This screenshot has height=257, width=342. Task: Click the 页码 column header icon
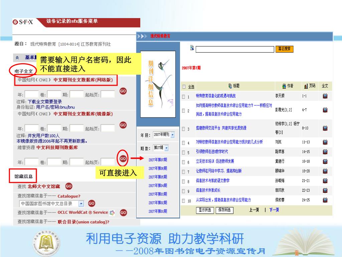click(x=306, y=86)
